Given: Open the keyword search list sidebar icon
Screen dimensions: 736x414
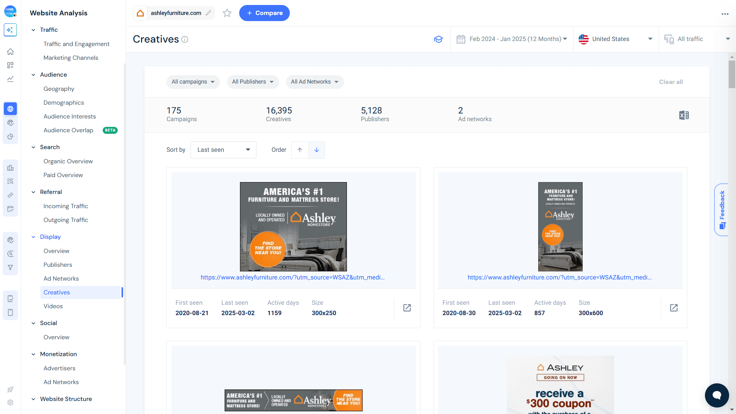Looking at the screenshot, I should [x=10, y=181].
